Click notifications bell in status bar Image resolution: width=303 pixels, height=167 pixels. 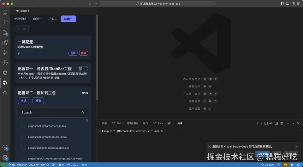coord(299,165)
